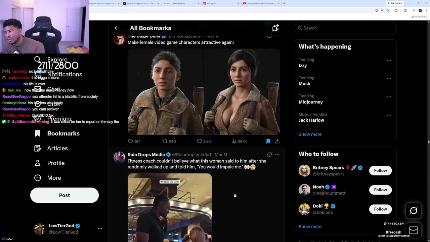Like The Bugle Daily post
430x242 pixels.
(x=204, y=142)
